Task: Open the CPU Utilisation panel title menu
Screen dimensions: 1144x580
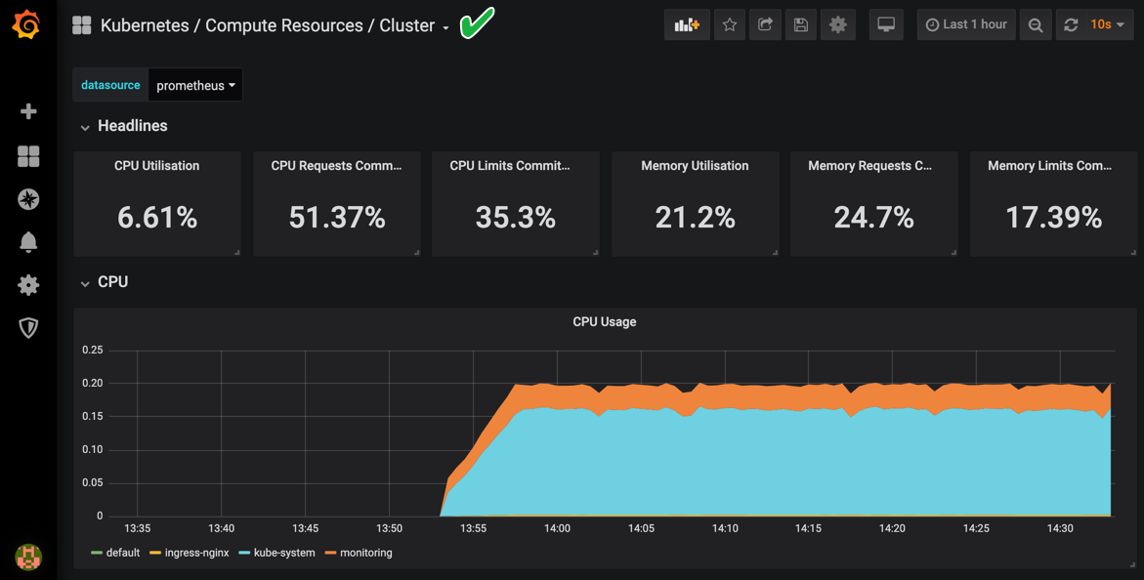Action: (157, 166)
